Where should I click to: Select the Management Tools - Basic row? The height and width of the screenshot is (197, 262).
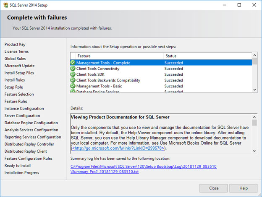point(161,86)
